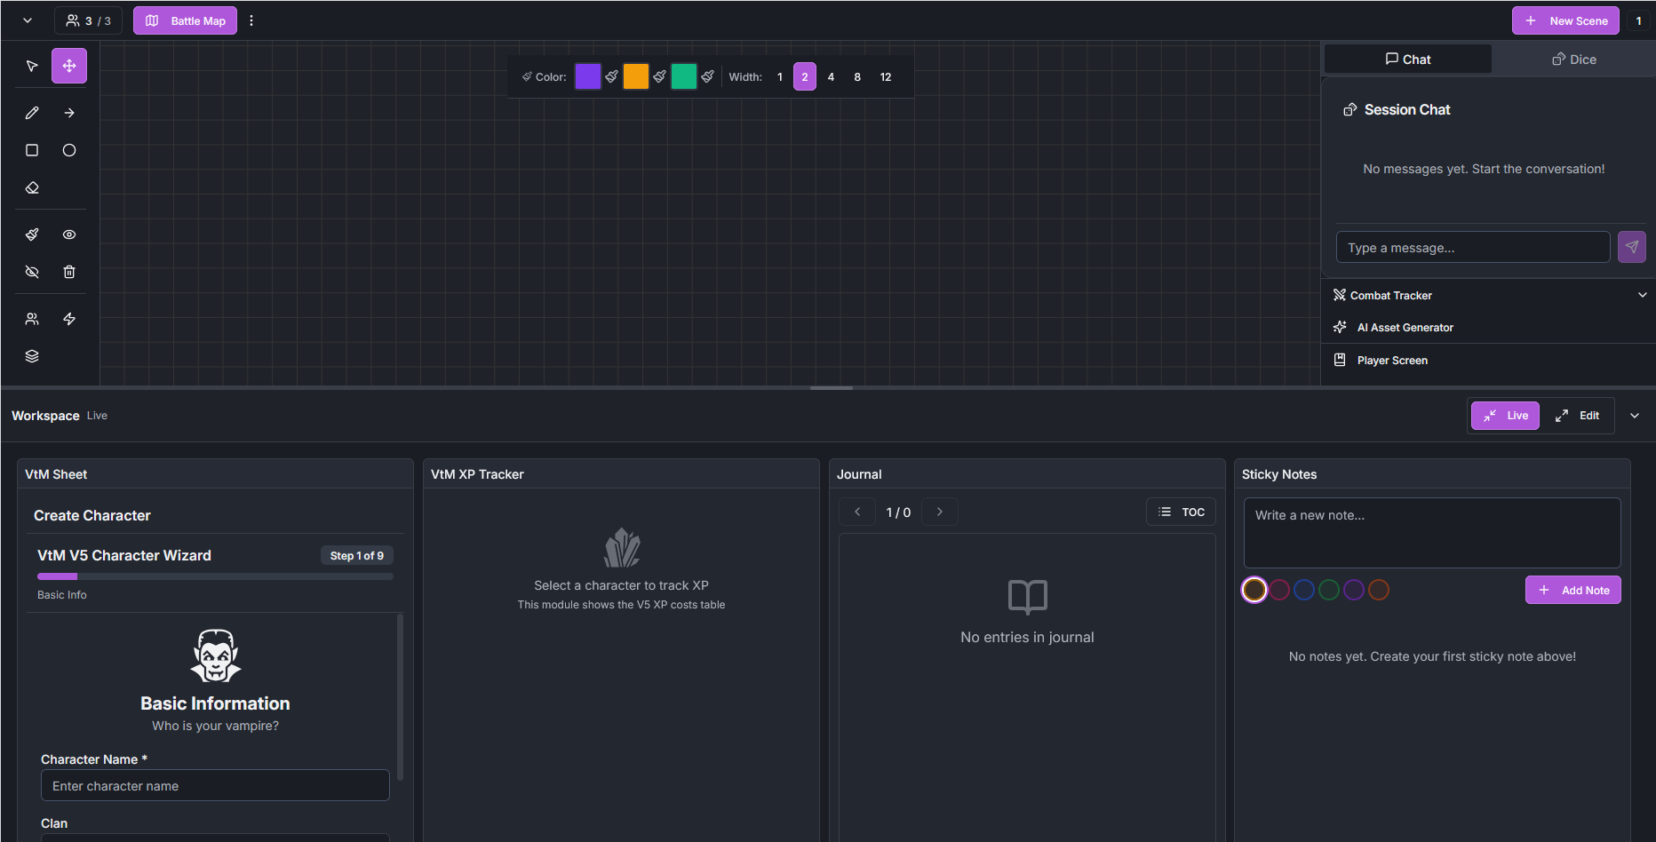Open the layers stack icon
Viewport: 1656px width, 842px height.
point(32,356)
